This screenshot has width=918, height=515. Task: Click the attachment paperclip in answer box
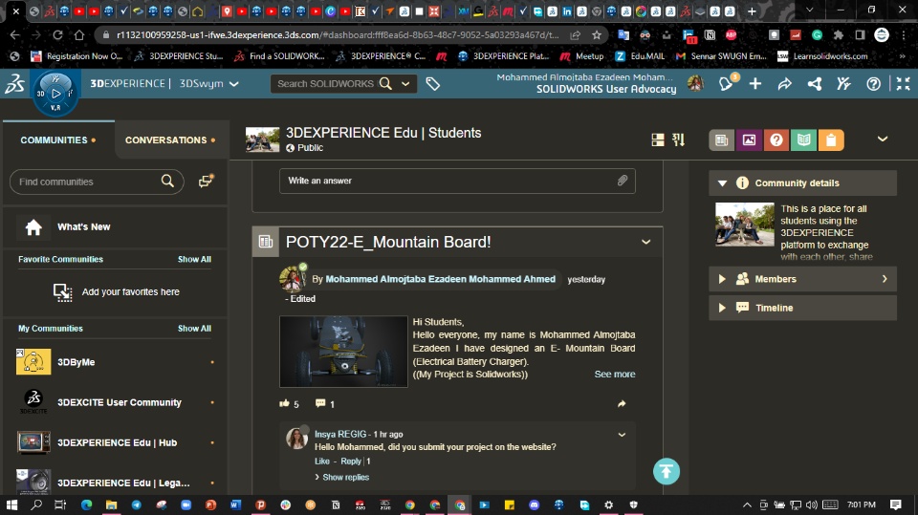tap(623, 181)
